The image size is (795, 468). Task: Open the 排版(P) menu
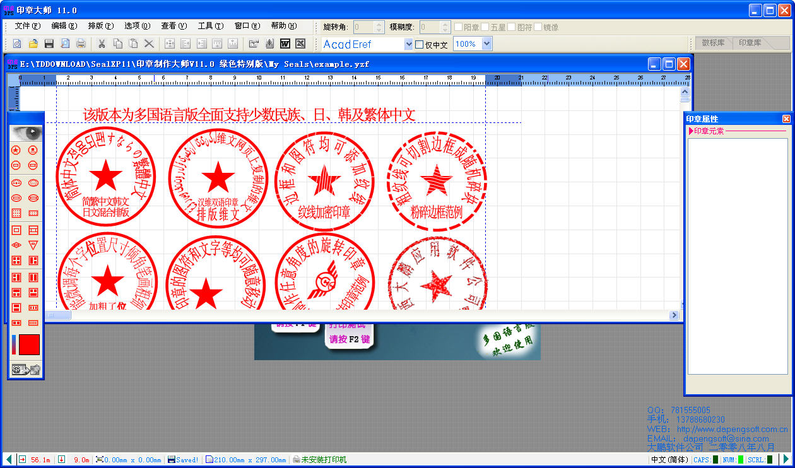(x=100, y=26)
